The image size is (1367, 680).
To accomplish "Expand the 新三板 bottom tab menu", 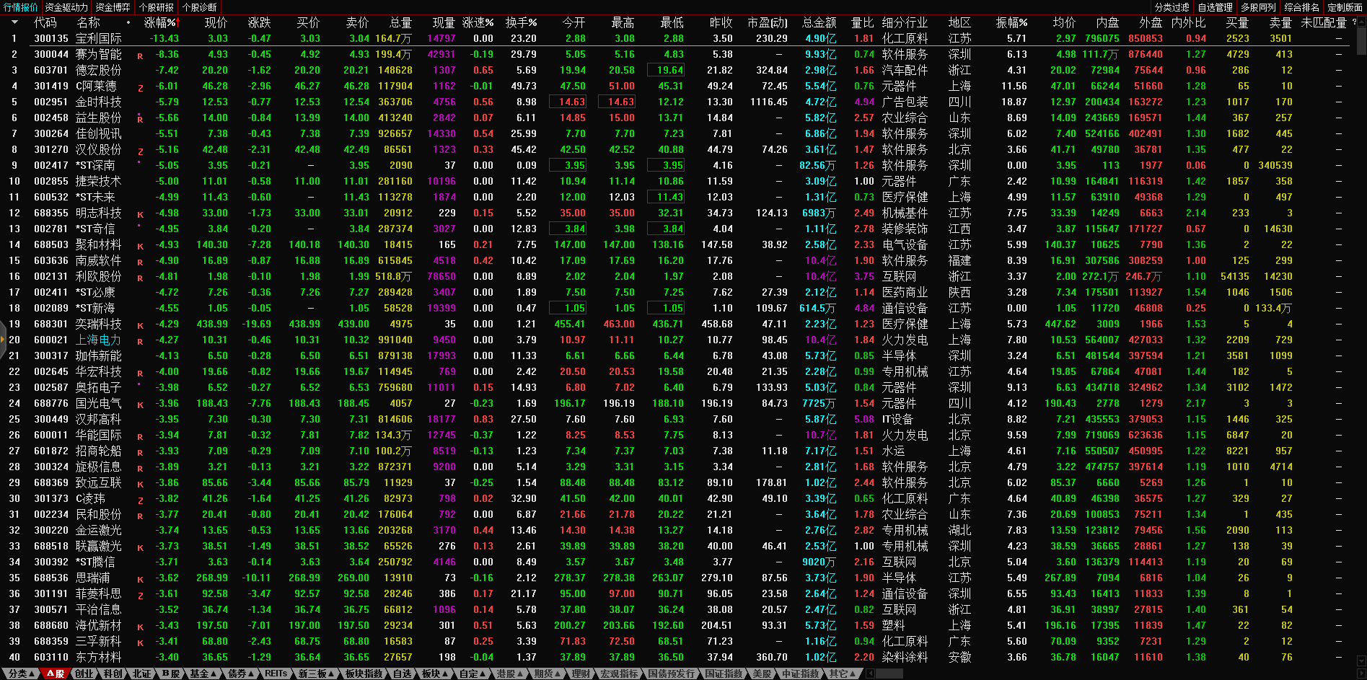I will (316, 674).
